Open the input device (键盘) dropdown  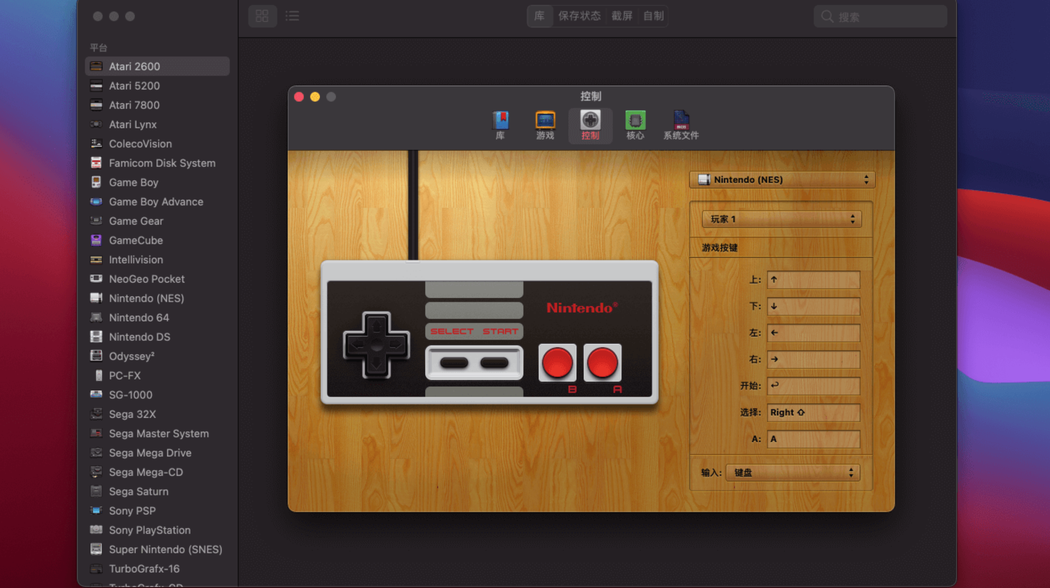pos(793,473)
